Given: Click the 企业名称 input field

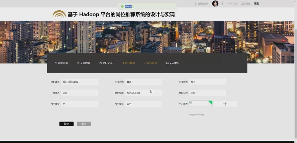Looking at the screenshot, I should coord(143,82).
